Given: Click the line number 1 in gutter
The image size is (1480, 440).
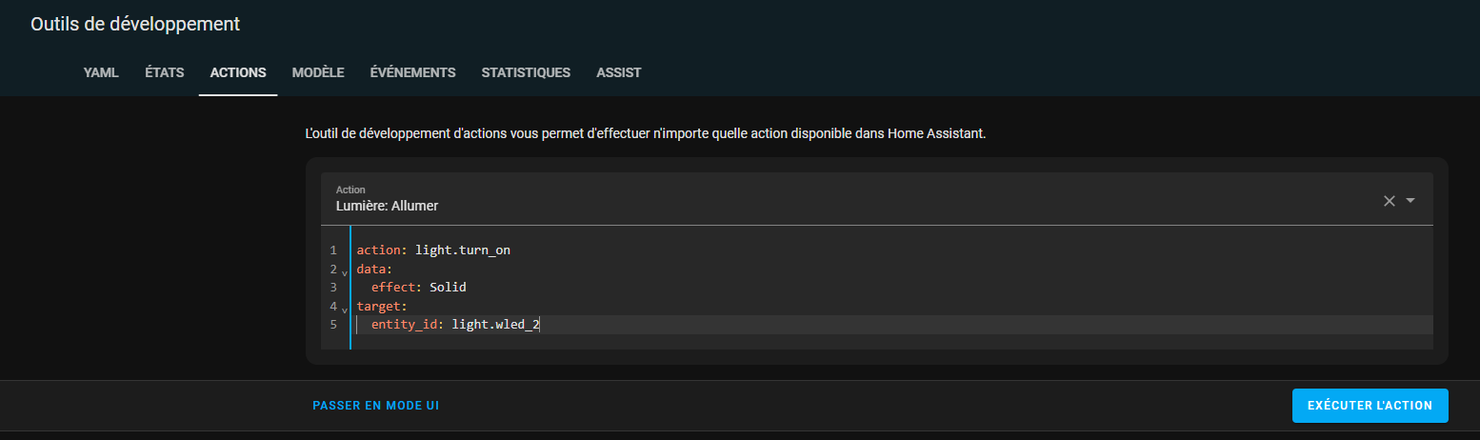Looking at the screenshot, I should [333, 250].
